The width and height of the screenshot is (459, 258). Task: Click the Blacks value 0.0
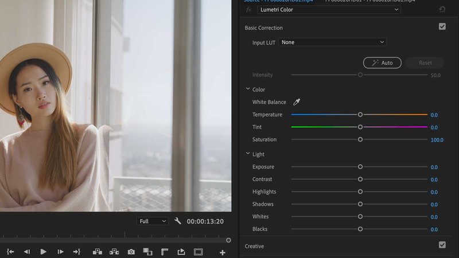(434, 230)
